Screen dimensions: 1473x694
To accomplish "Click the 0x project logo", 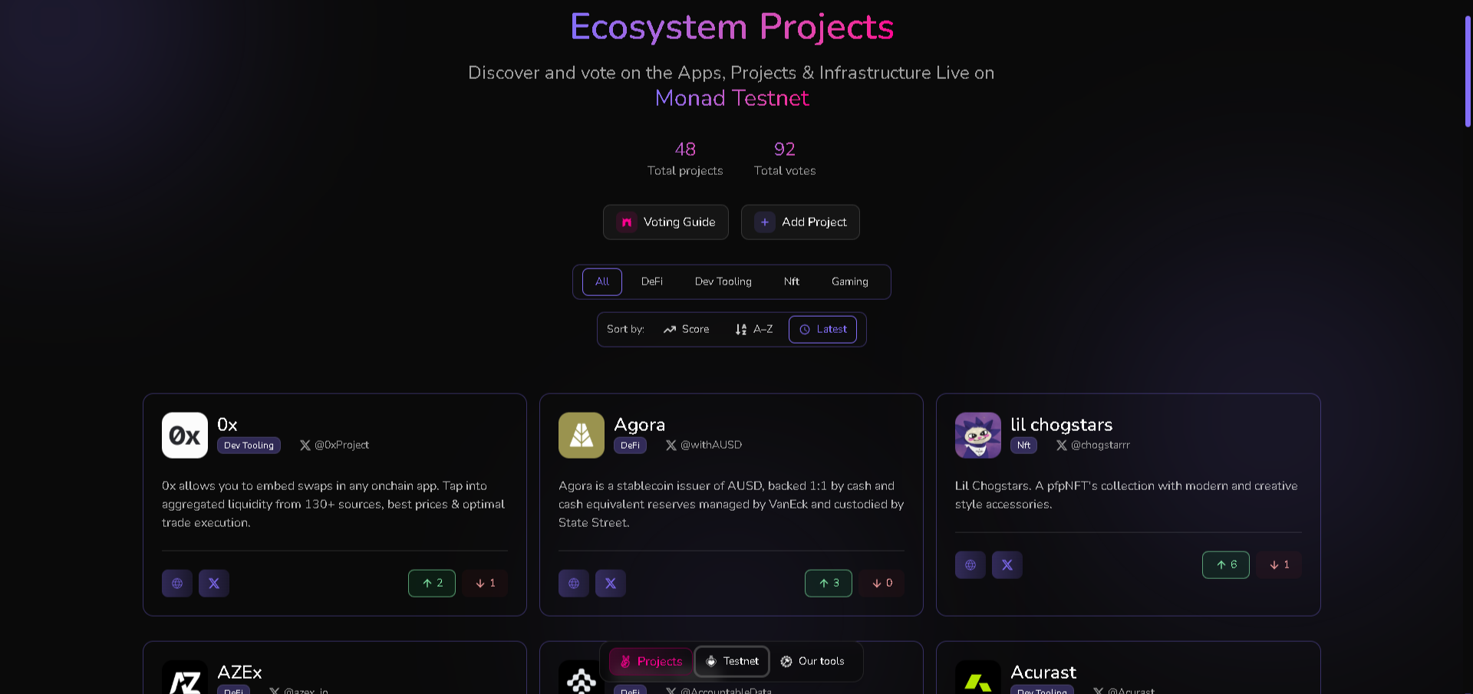I will tap(185, 436).
